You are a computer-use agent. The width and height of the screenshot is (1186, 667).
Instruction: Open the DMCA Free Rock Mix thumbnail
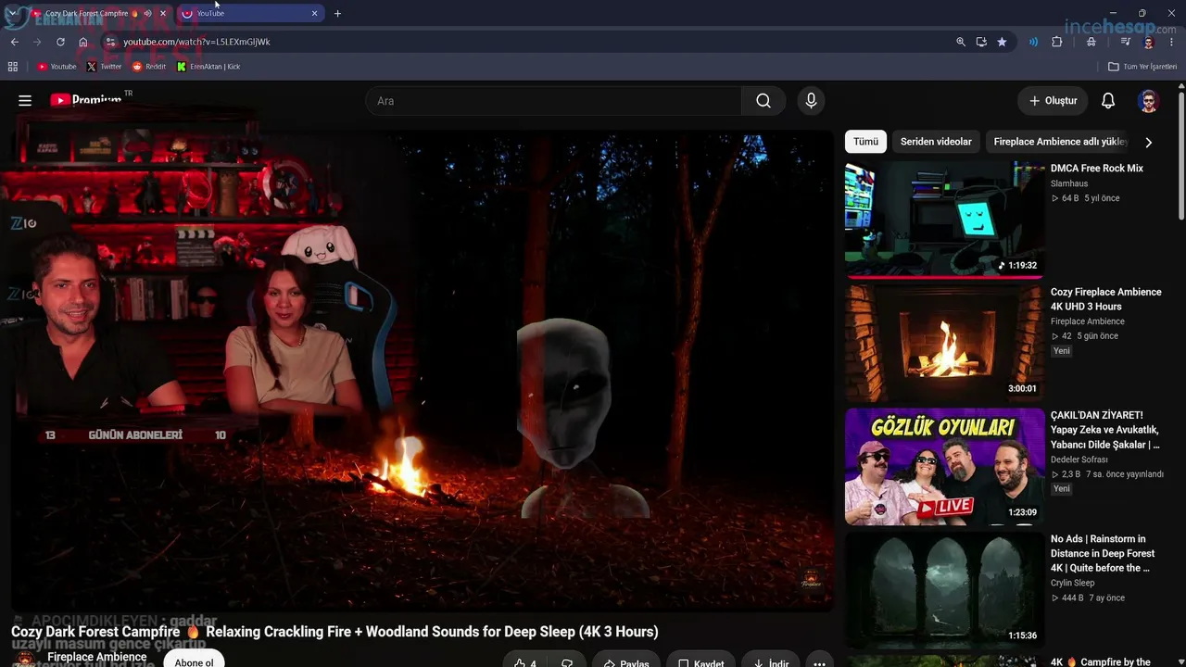tap(944, 219)
